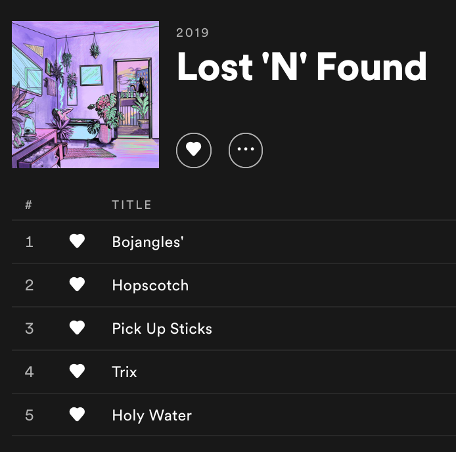This screenshot has width=456, height=452.
Task: Unfavorite the Holy Water song
Action: (x=77, y=415)
